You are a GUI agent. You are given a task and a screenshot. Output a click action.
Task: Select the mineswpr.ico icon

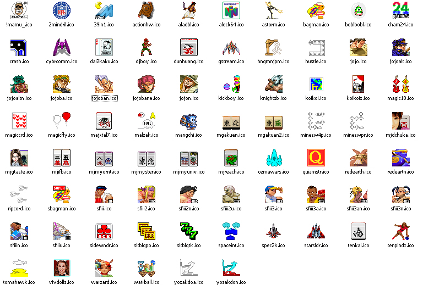pos(358,121)
